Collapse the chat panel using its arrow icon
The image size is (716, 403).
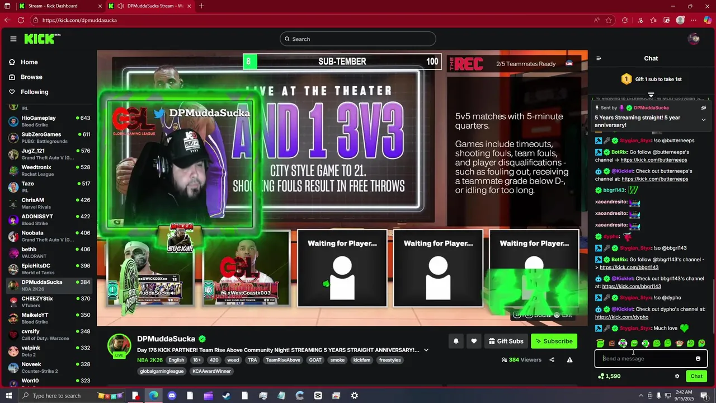click(x=599, y=58)
